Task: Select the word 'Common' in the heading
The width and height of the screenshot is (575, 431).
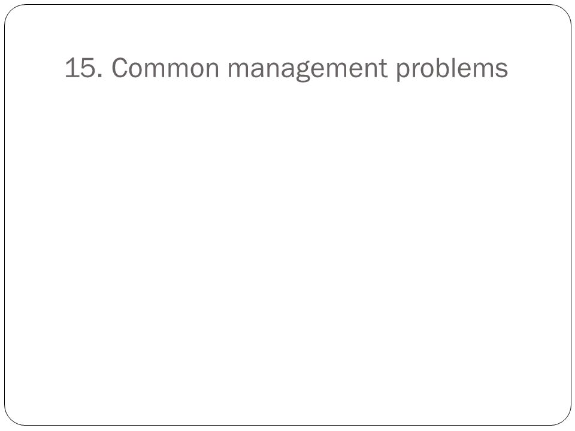Action: tap(165, 68)
